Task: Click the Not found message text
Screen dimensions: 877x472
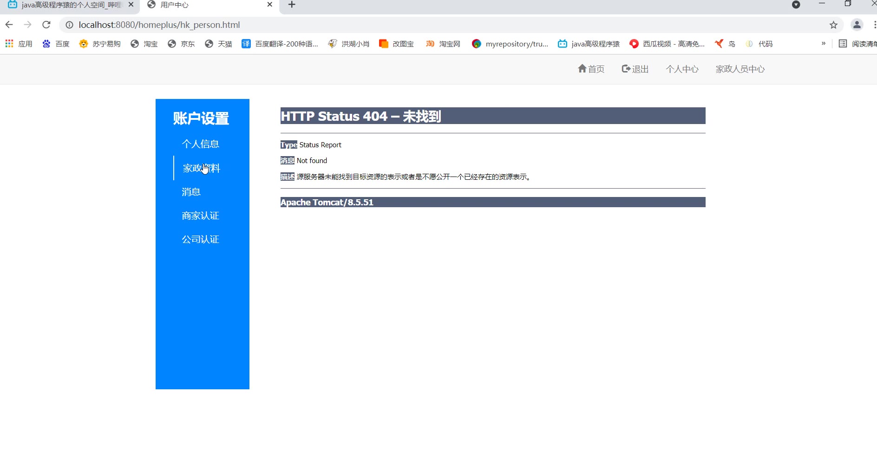Action: 312,161
